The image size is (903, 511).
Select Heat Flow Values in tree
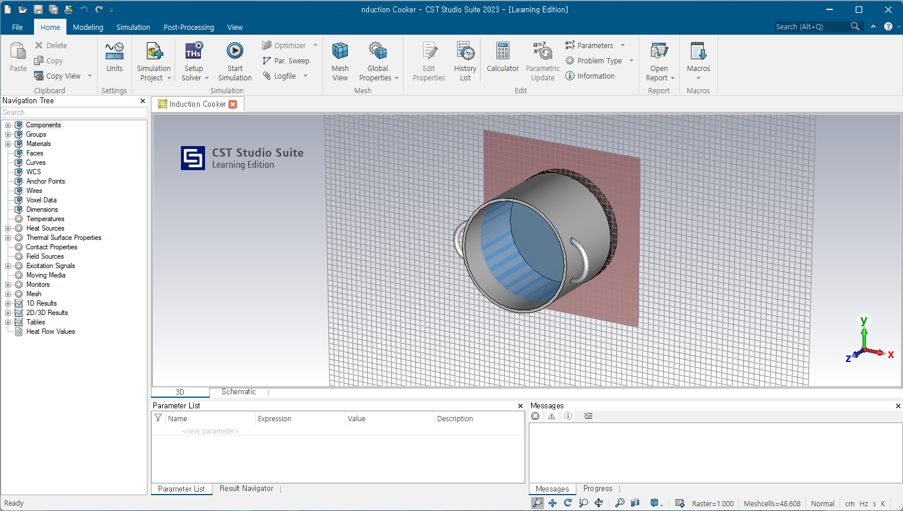[51, 331]
